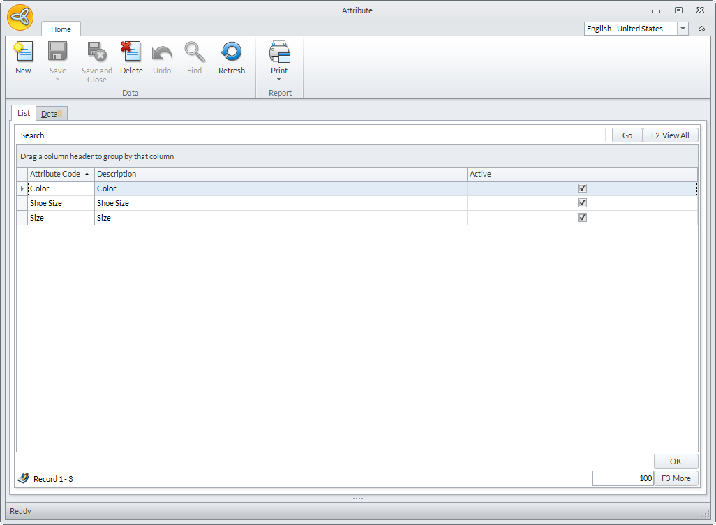The height and width of the screenshot is (525, 716).
Task: Click the F2 View All button
Action: (669, 135)
